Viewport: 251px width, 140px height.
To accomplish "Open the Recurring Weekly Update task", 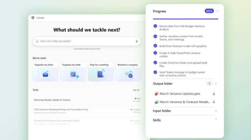I will click(52, 100).
